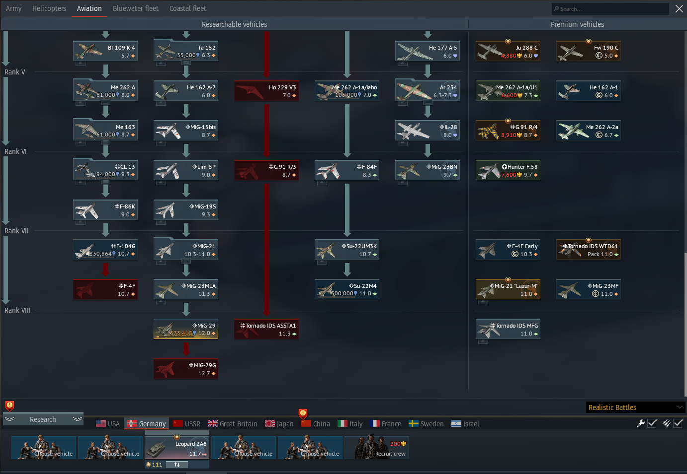
Task: Switch to the Army tab
Action: click(13, 8)
